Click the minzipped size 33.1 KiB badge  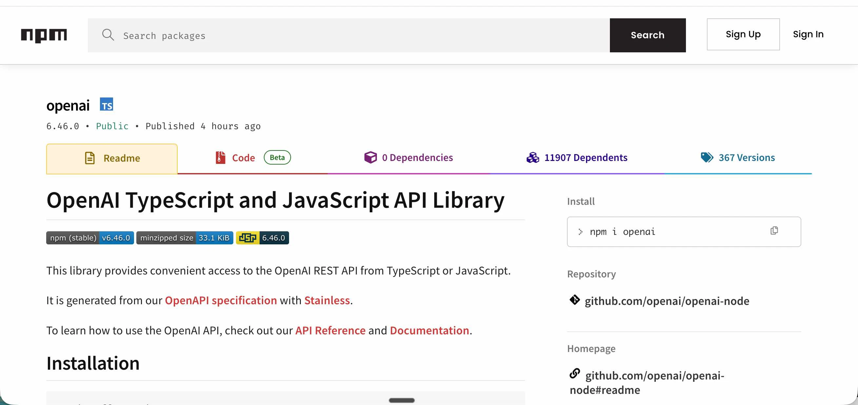click(x=185, y=238)
